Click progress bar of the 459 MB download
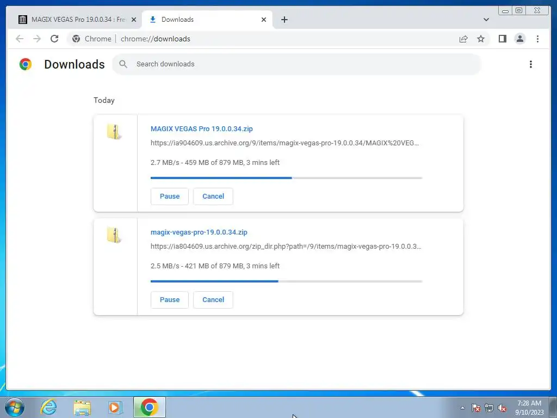This screenshot has height=418, width=557. click(286, 178)
